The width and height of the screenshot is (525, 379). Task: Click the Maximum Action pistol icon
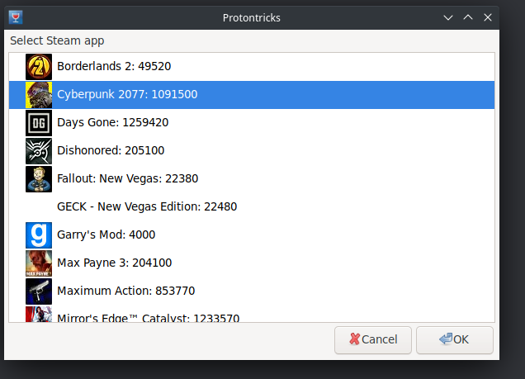pyautogui.click(x=39, y=291)
